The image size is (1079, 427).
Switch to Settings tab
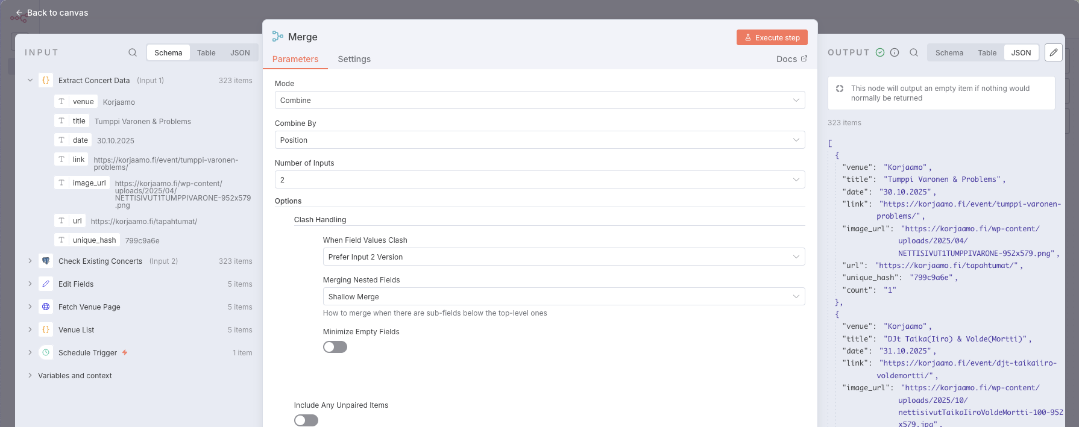(354, 59)
